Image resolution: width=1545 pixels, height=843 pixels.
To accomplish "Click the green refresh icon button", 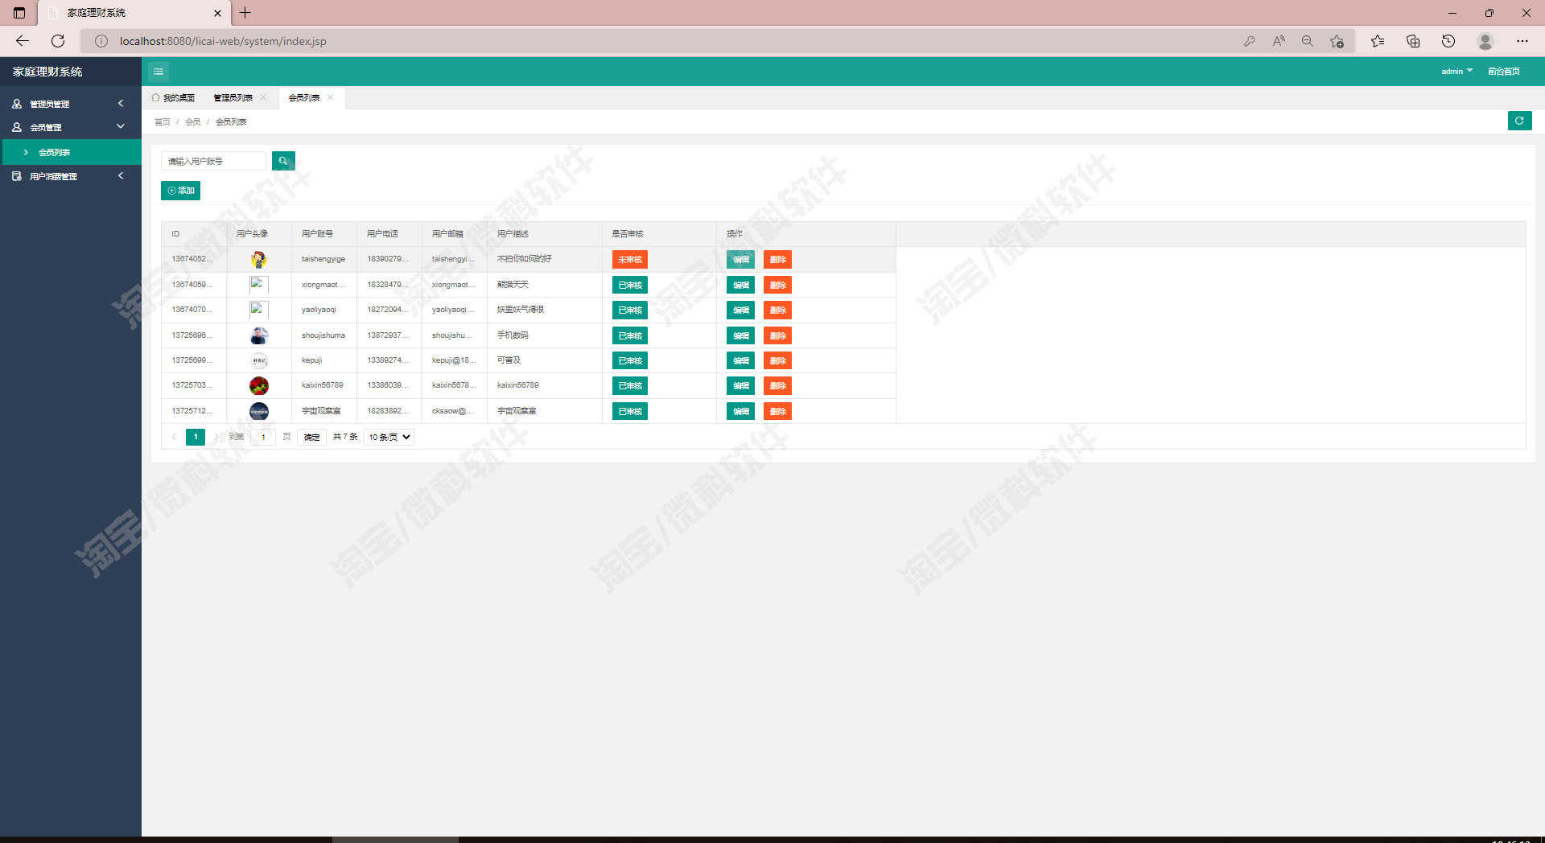I will tap(1519, 121).
